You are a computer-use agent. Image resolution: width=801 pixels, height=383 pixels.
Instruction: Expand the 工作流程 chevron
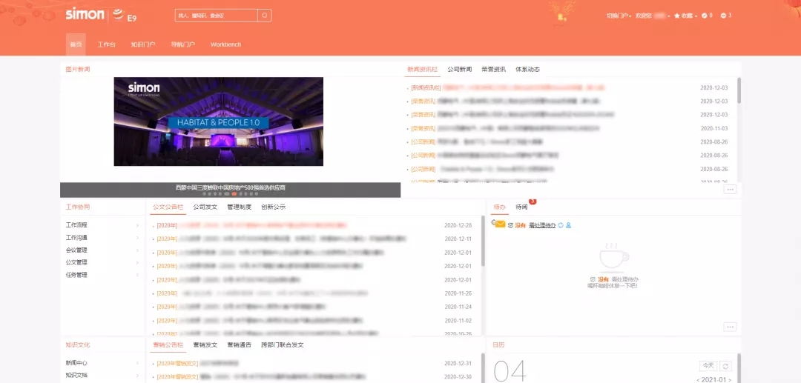[x=137, y=225]
